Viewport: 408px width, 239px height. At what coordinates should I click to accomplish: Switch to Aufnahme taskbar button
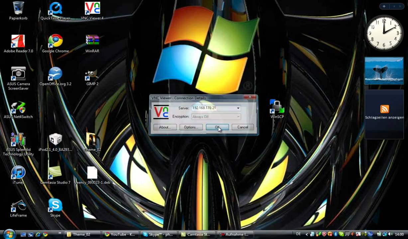235,234
